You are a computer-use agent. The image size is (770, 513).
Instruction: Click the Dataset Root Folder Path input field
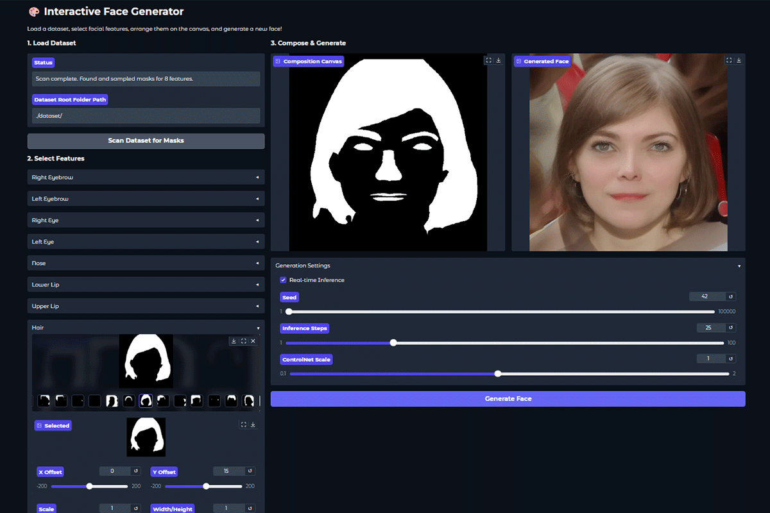(x=146, y=115)
